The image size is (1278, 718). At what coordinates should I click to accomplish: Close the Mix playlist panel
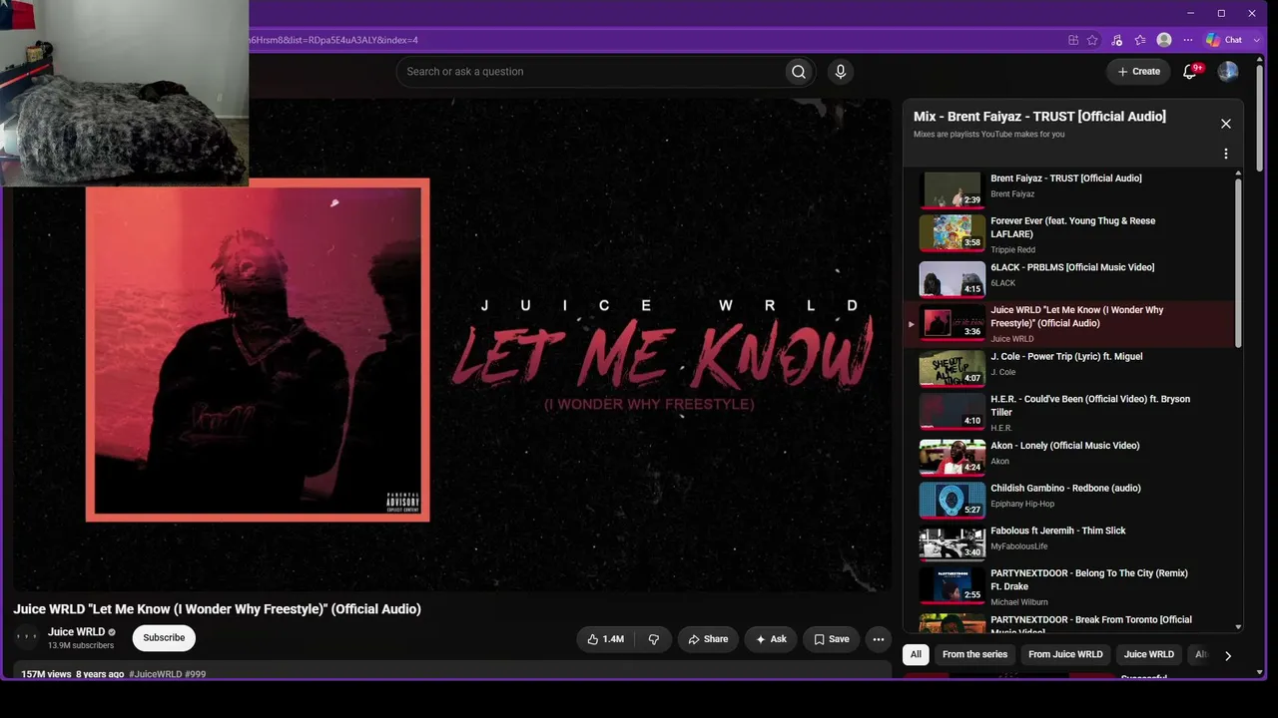1226,124
